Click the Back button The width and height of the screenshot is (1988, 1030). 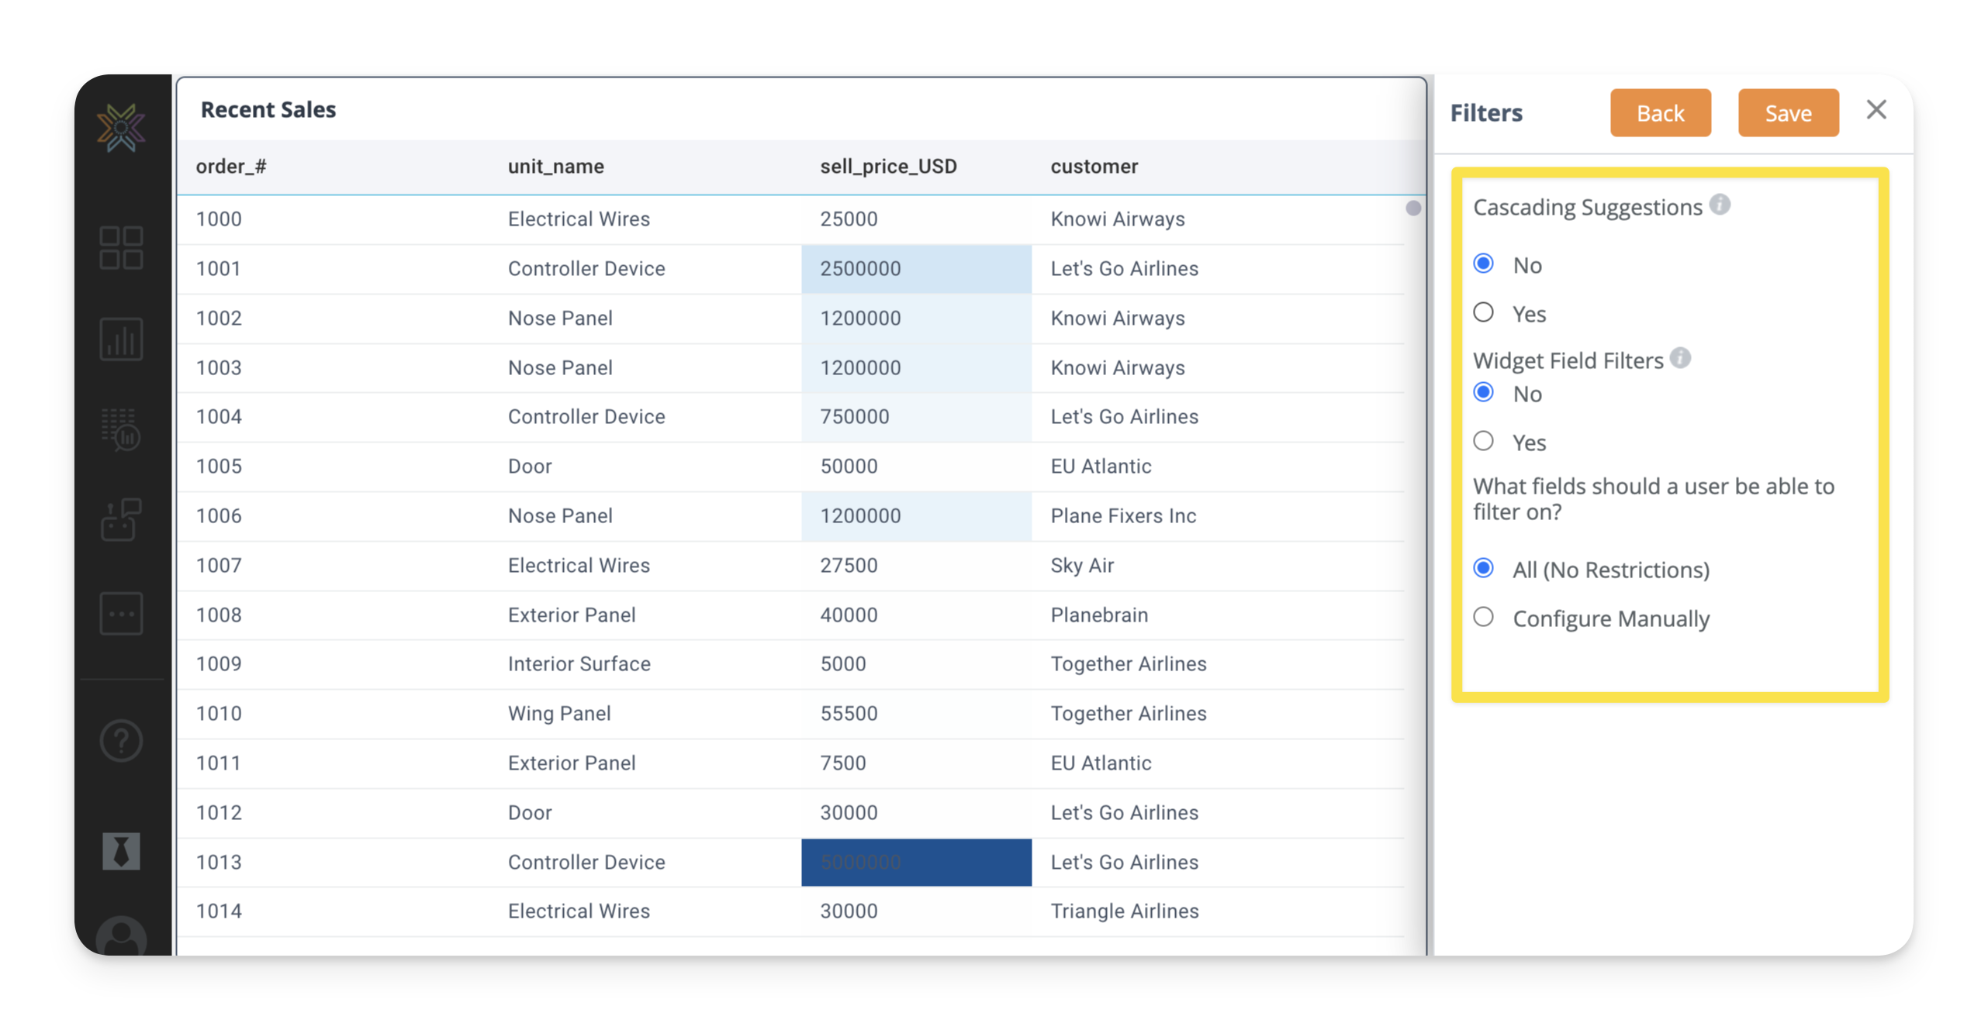point(1660,113)
